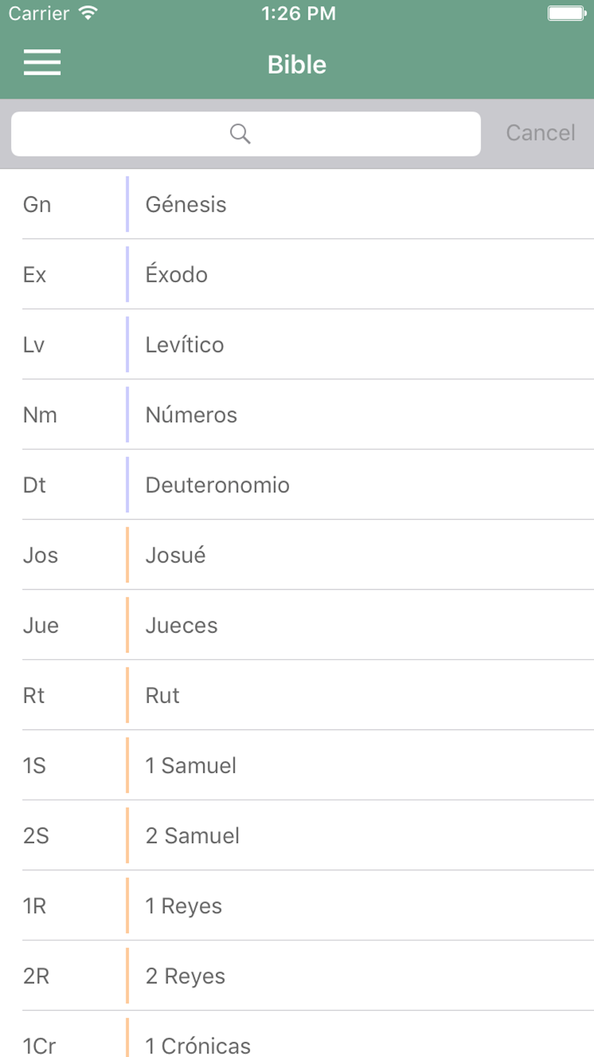Tap the magnifying glass search icon

click(x=240, y=134)
